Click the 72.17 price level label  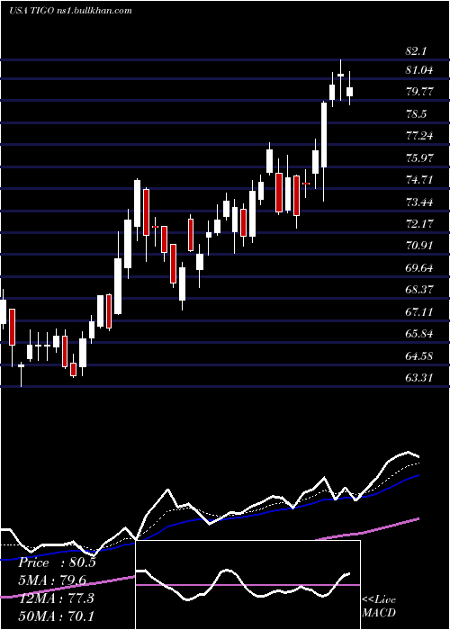click(419, 223)
